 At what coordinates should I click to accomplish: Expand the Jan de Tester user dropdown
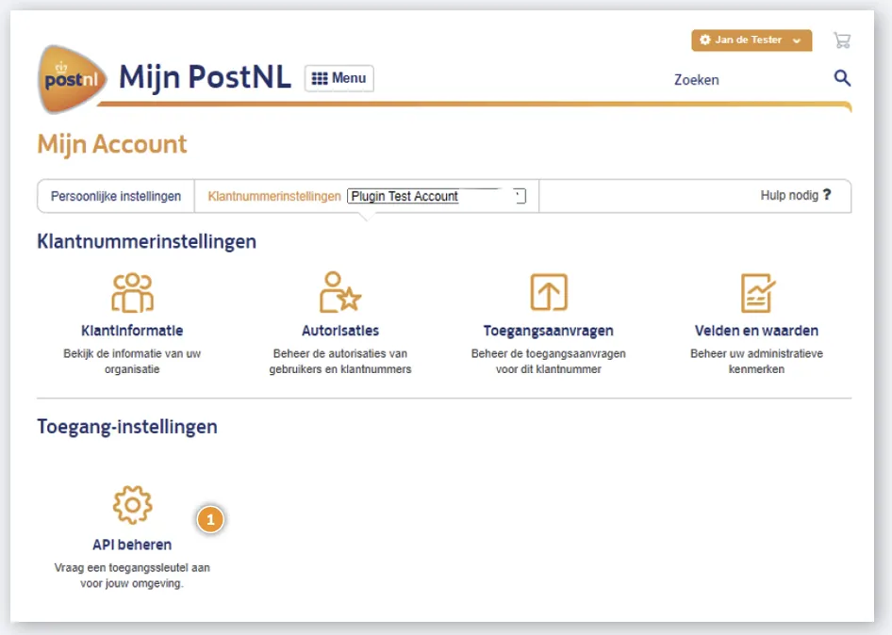(751, 41)
